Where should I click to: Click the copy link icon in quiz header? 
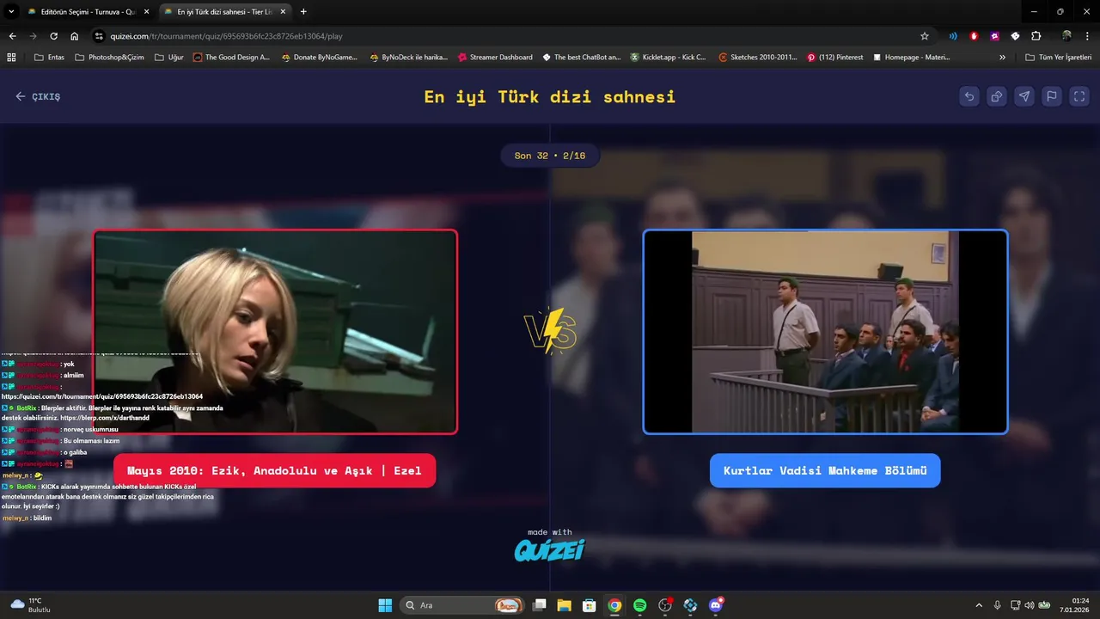pyautogui.click(x=997, y=96)
